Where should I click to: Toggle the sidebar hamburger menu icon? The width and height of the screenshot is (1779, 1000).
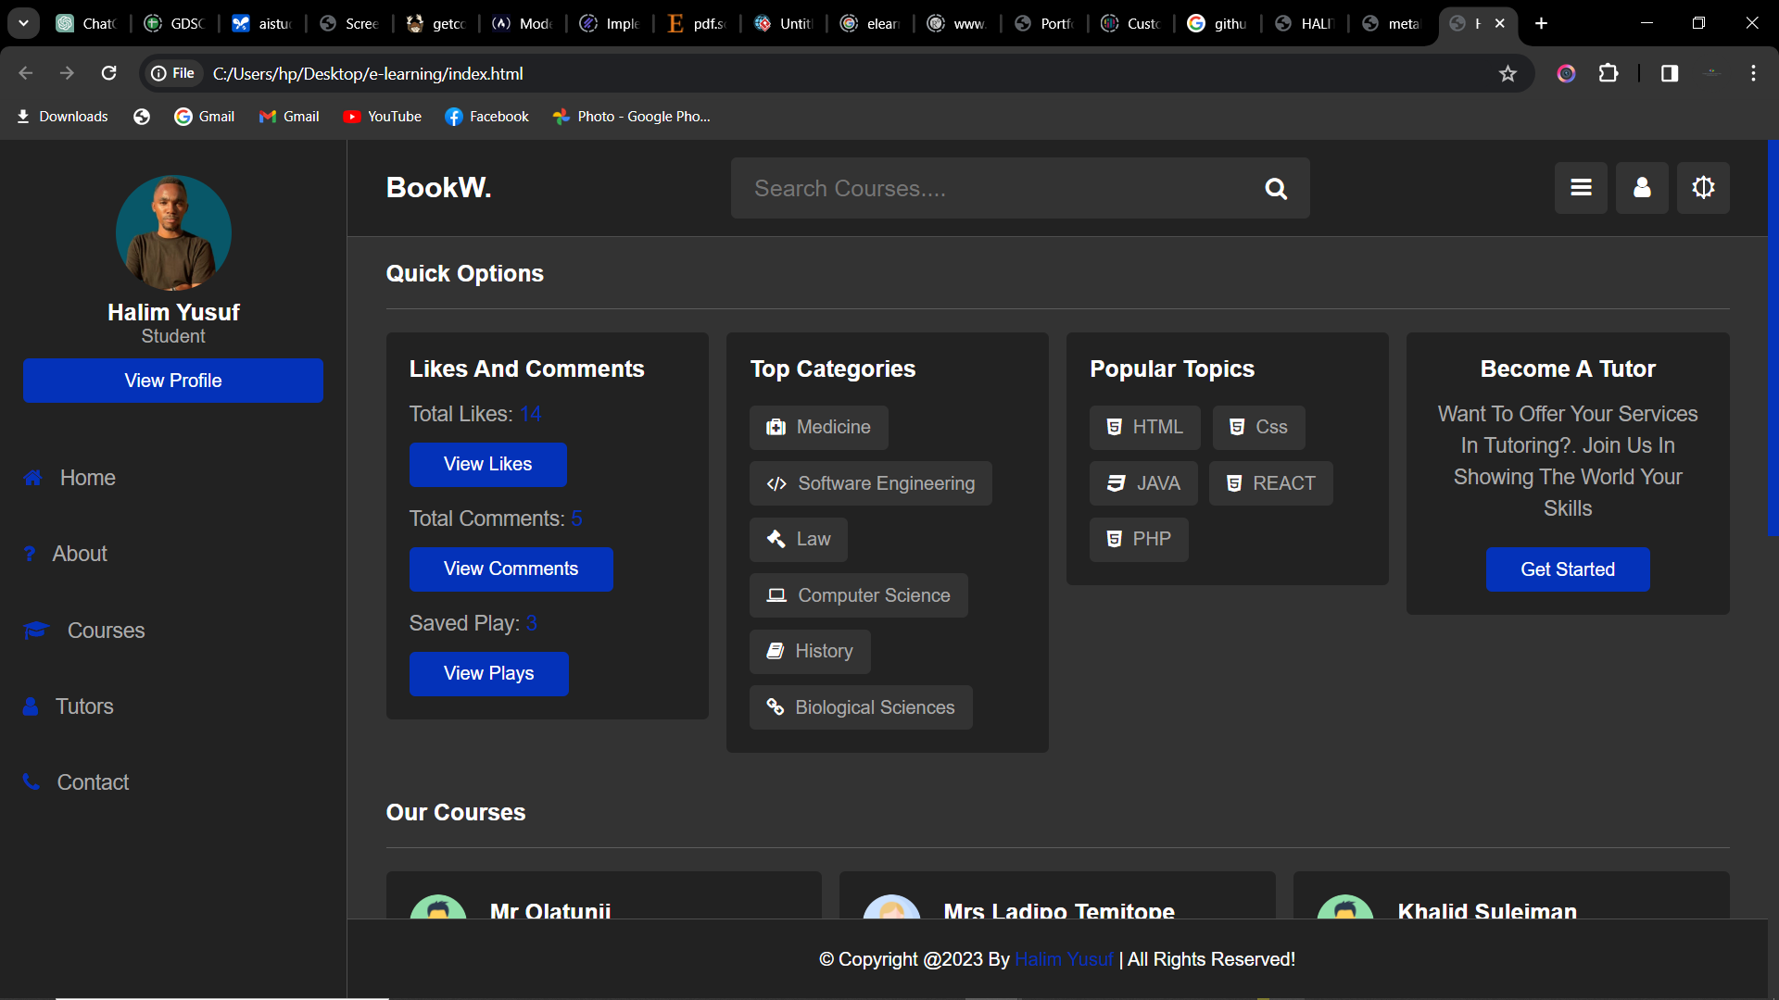(x=1581, y=188)
